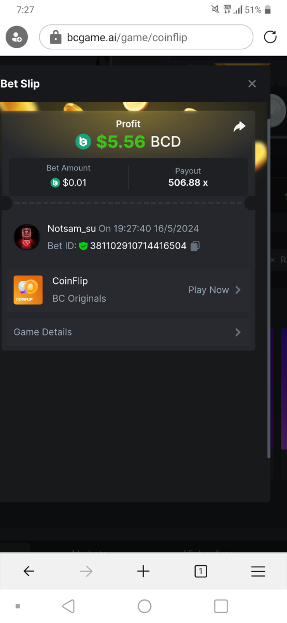Tap the green verified shield by Bet ID
Viewport: 287px width, 623px height.
click(83, 246)
